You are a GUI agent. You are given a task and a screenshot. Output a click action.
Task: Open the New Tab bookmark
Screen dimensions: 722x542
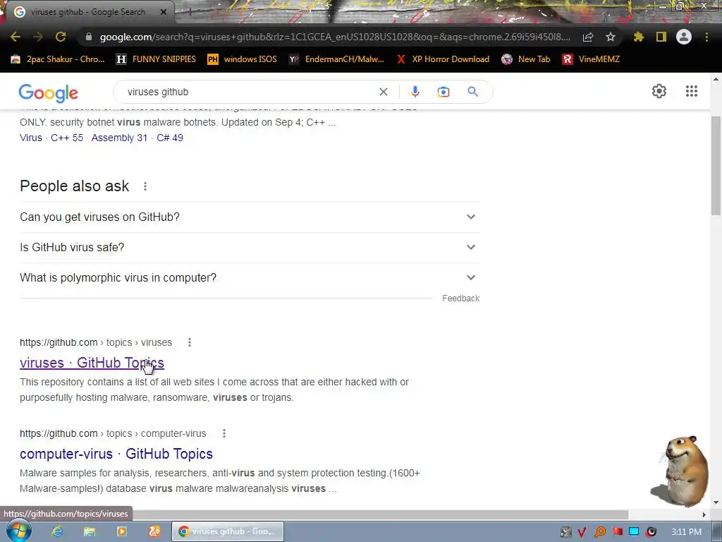(x=526, y=59)
